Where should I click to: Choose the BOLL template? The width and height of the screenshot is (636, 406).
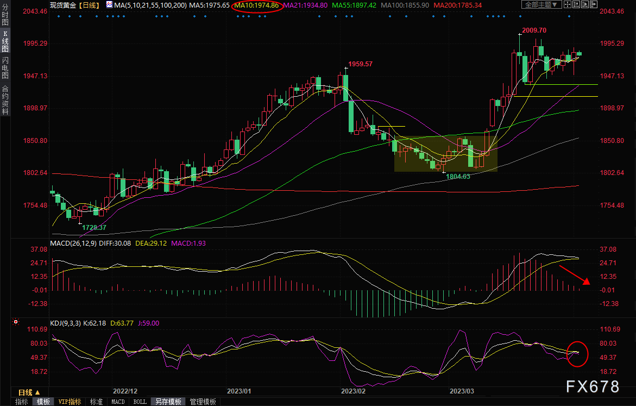click(140, 402)
